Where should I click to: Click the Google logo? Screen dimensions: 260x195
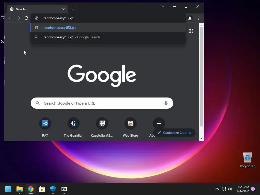point(102,76)
